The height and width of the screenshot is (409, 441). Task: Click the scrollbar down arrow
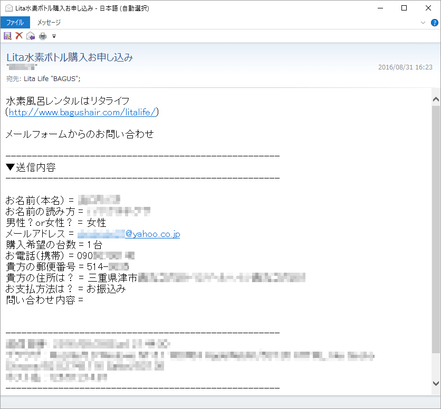pyautogui.click(x=436, y=383)
